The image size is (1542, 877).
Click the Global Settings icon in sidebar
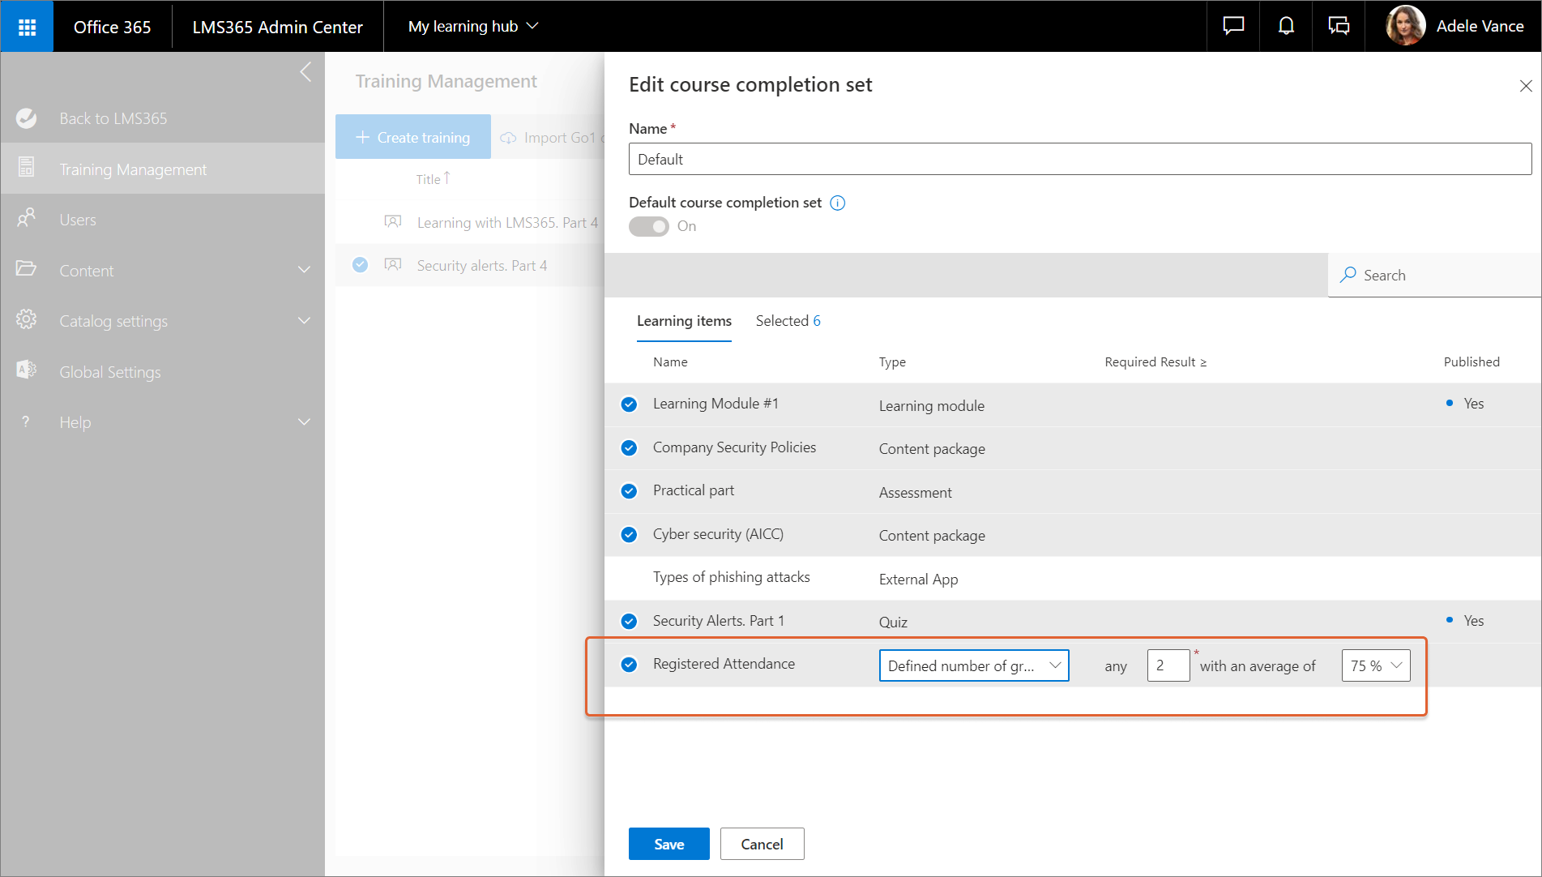tap(26, 371)
